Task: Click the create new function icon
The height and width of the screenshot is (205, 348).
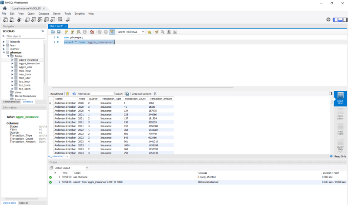Action: 53,20
